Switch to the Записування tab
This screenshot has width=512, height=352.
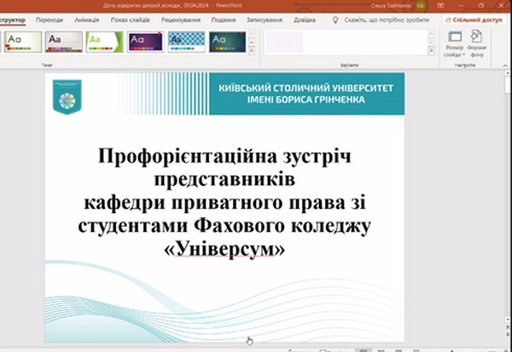pyautogui.click(x=265, y=20)
